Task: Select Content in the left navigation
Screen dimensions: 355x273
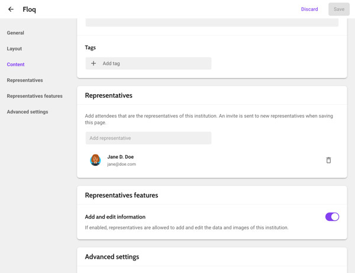Action: tap(15, 65)
